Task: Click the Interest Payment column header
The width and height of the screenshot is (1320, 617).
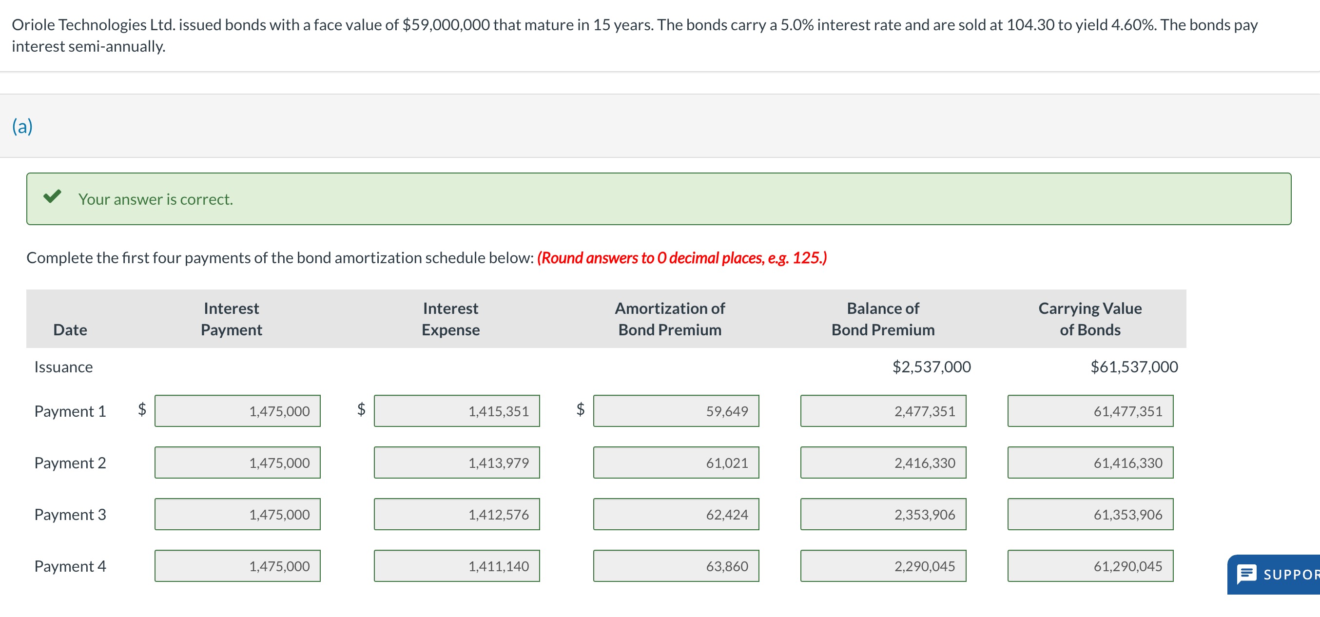Action: point(231,319)
